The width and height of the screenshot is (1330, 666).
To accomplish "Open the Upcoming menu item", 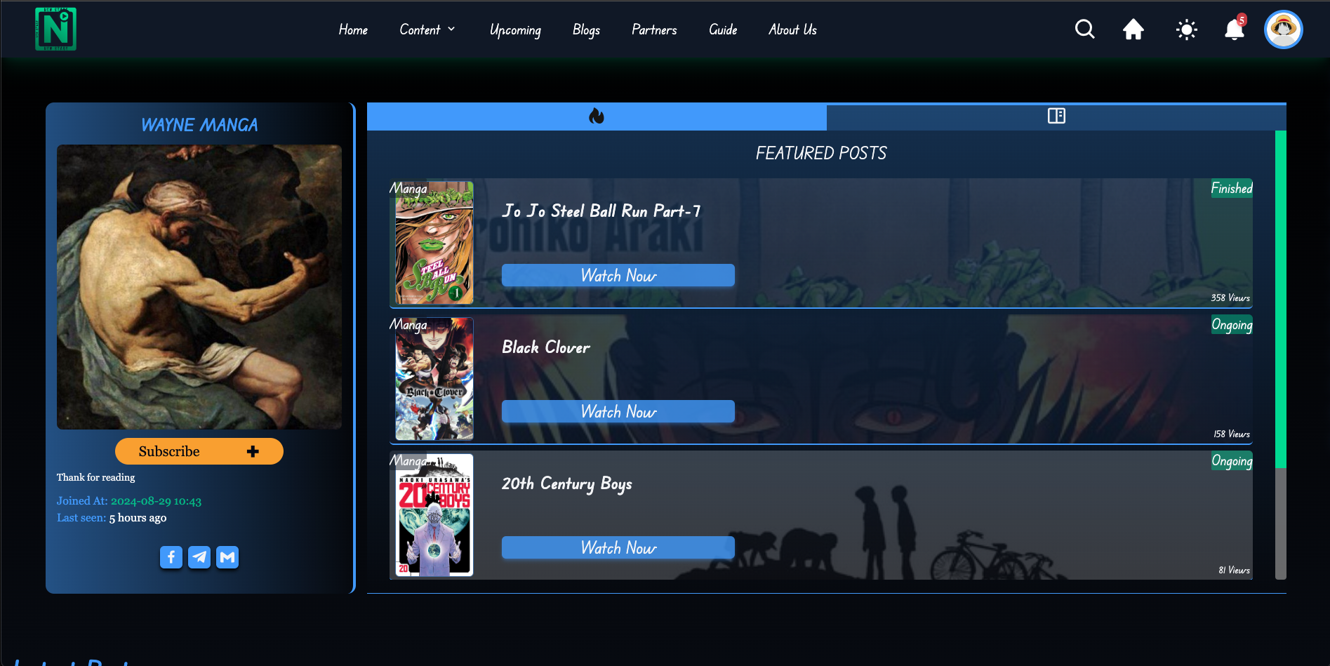I will click(515, 29).
